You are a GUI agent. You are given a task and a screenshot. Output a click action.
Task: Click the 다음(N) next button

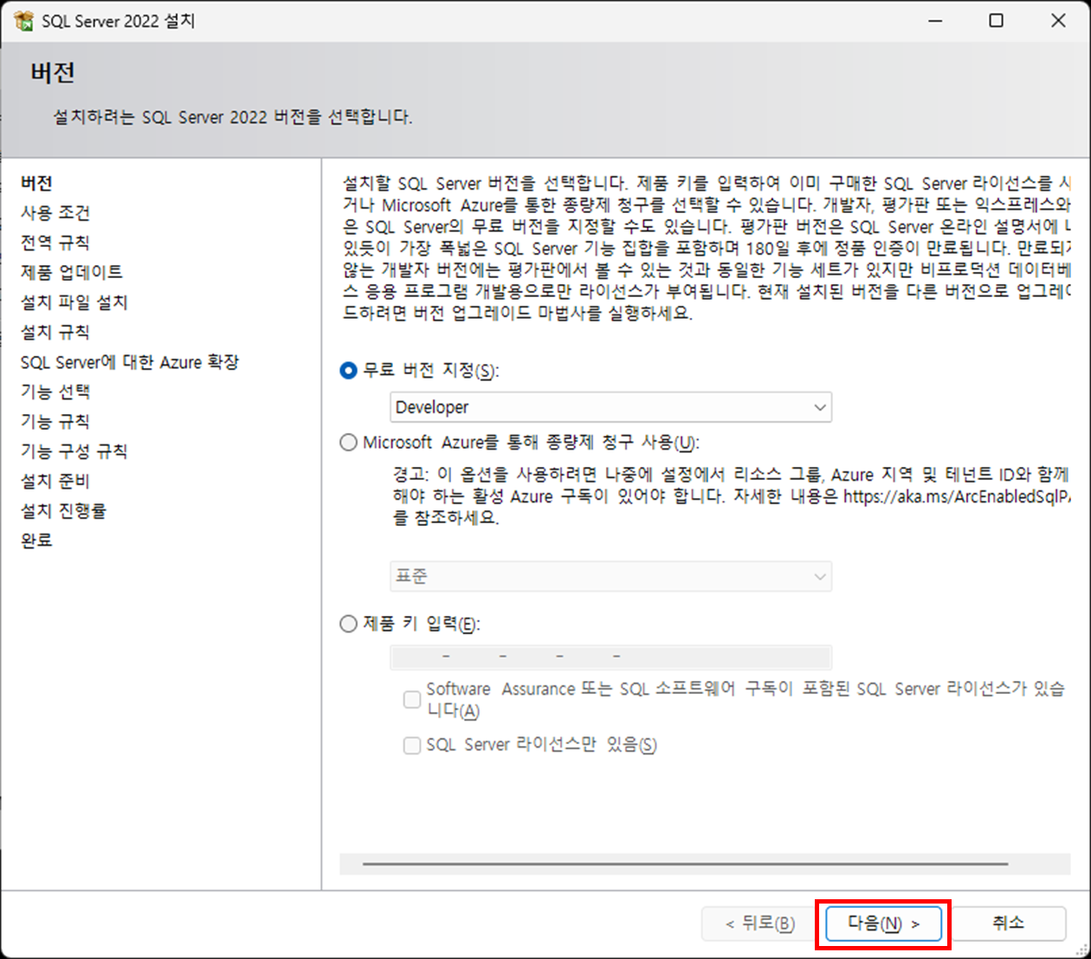[883, 923]
